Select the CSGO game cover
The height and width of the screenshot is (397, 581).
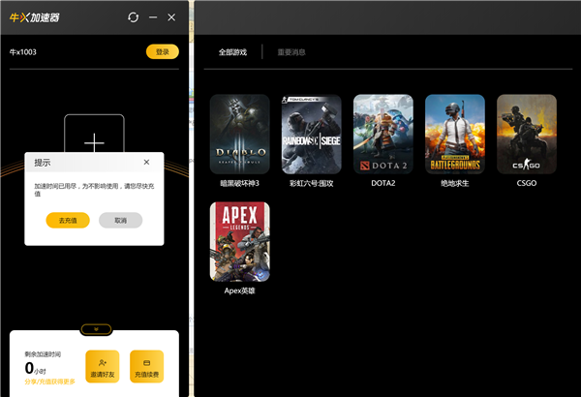(x=527, y=135)
